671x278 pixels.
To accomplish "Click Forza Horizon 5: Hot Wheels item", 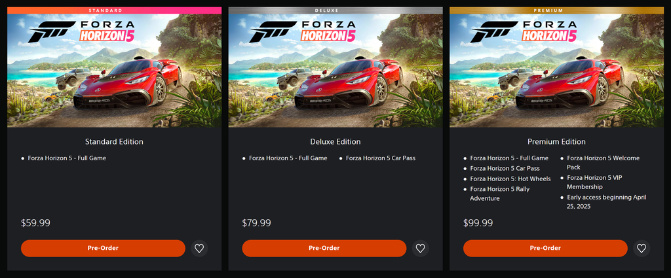I will (x=510, y=179).
